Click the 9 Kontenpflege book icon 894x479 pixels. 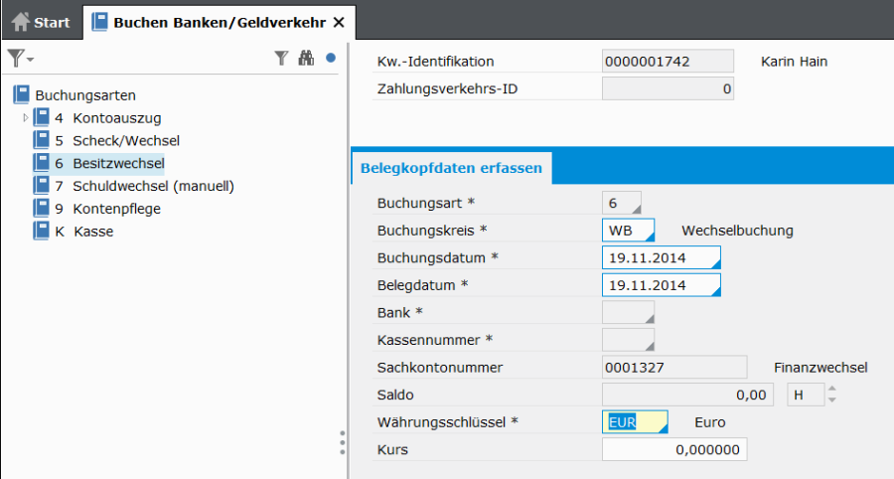[41, 209]
